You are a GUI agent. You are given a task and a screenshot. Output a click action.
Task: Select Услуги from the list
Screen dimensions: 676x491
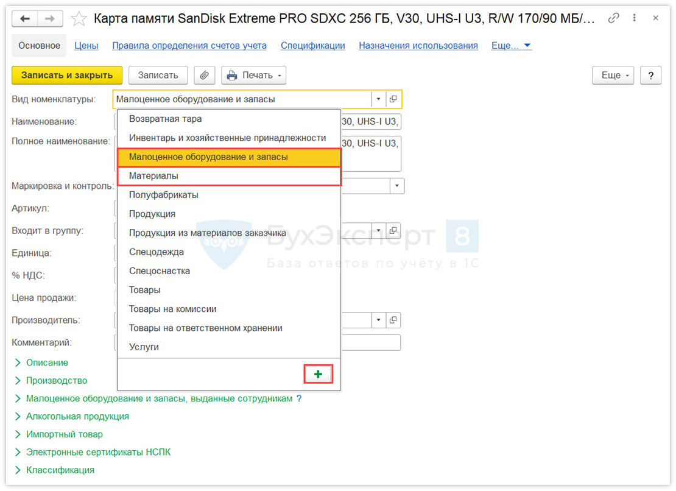pos(229,347)
